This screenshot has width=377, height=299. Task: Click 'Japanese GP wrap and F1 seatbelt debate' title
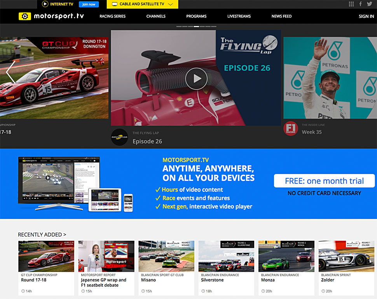click(104, 282)
